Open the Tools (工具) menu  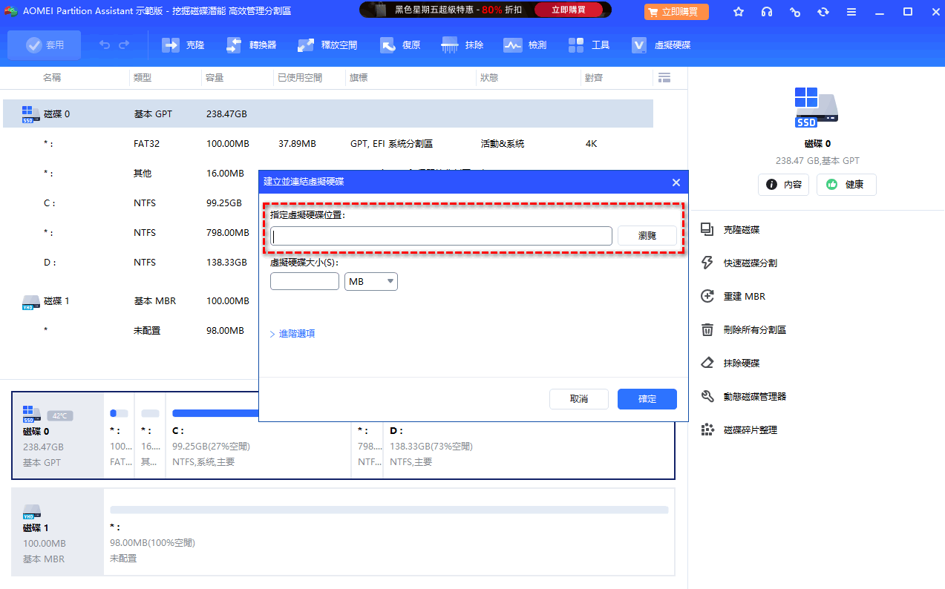click(589, 45)
